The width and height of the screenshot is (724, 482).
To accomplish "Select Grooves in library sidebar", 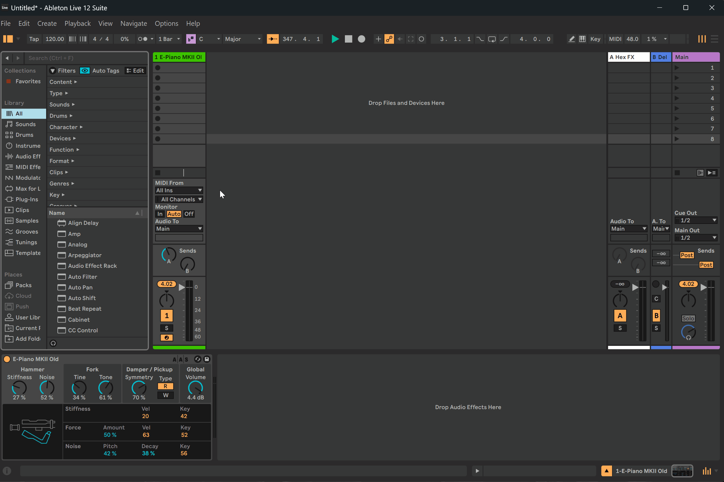I will (x=24, y=232).
